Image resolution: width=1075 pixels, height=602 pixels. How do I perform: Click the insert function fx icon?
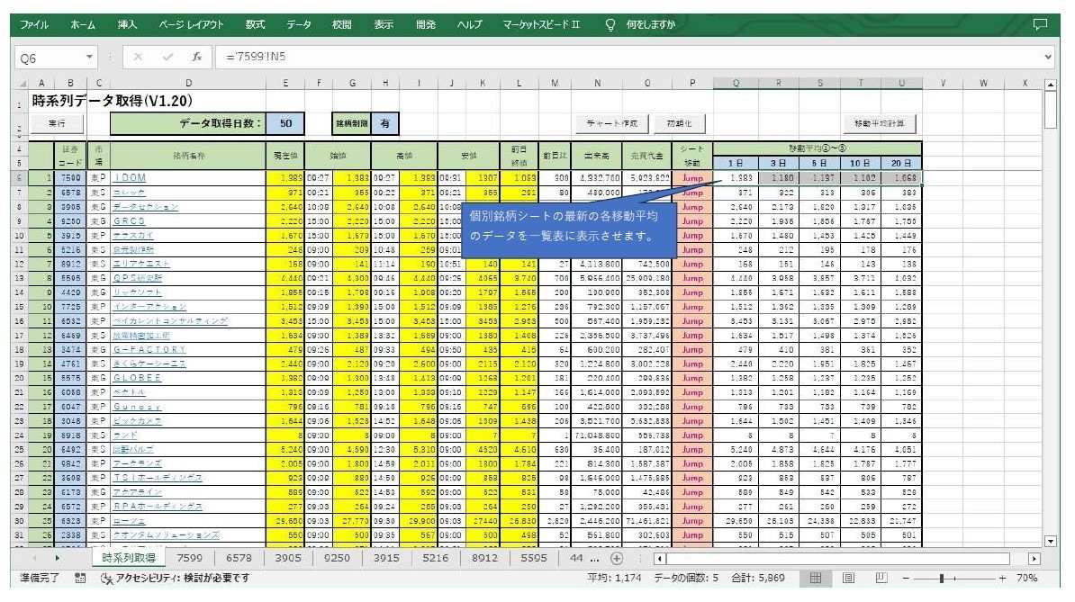pyautogui.click(x=197, y=58)
